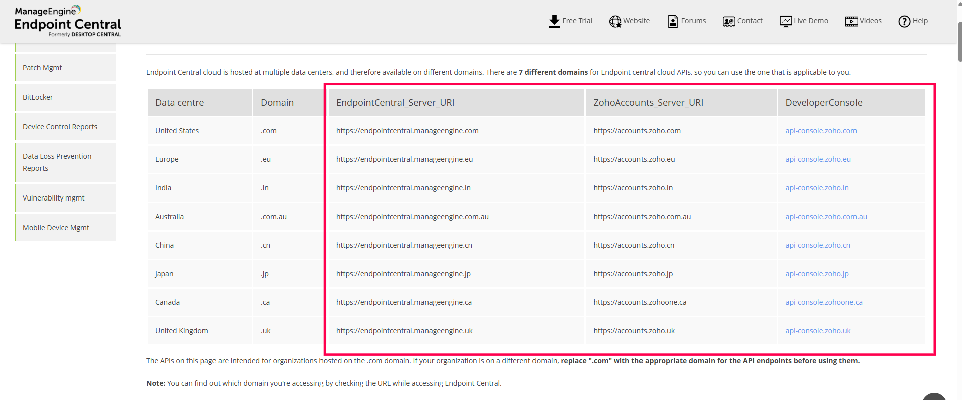Viewport: 962px width, 400px height.
Task: Click the Free Trial download icon
Action: pos(554,21)
